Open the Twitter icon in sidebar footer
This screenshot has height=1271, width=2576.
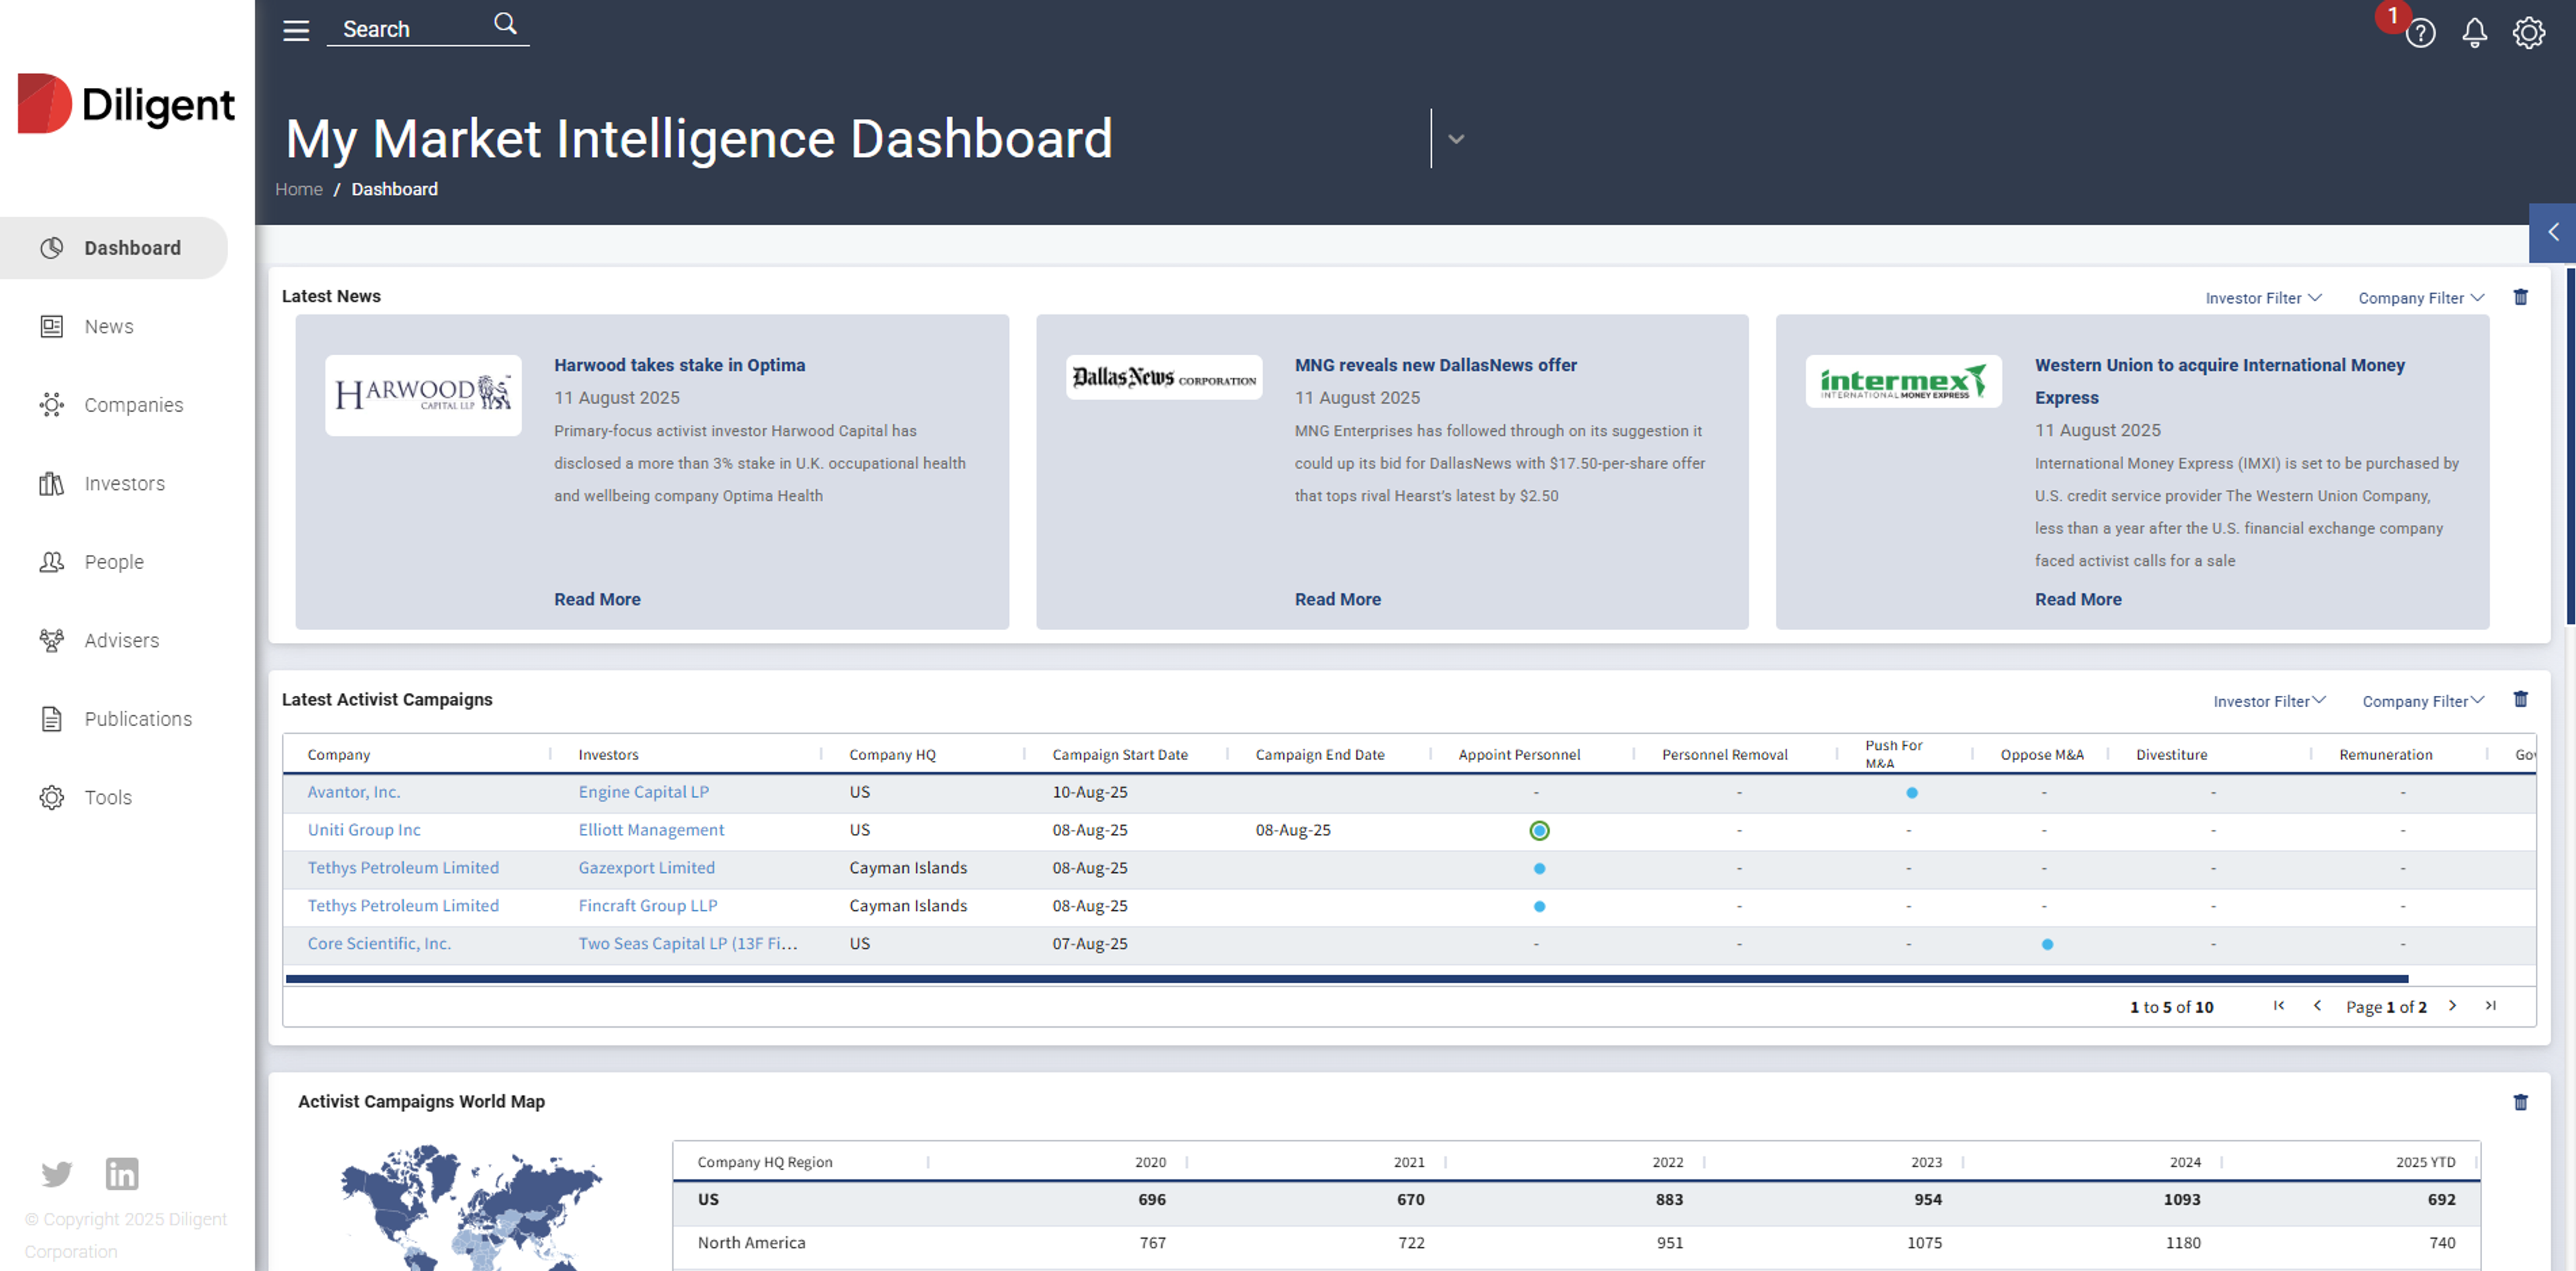[x=57, y=1173]
